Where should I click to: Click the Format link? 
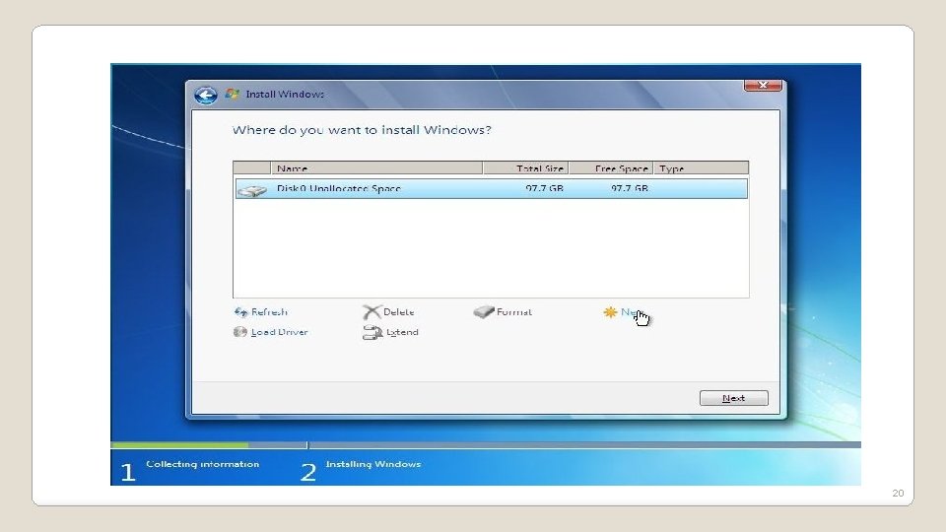pos(514,312)
